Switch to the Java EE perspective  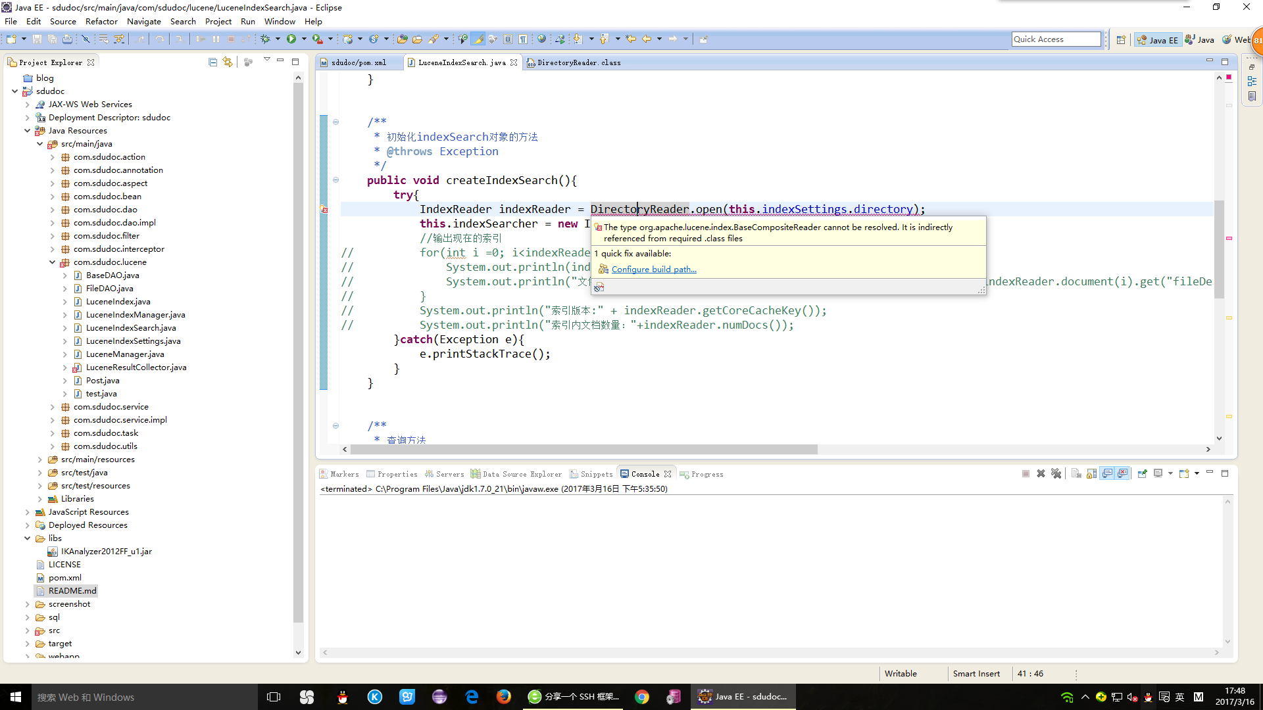tap(1158, 39)
